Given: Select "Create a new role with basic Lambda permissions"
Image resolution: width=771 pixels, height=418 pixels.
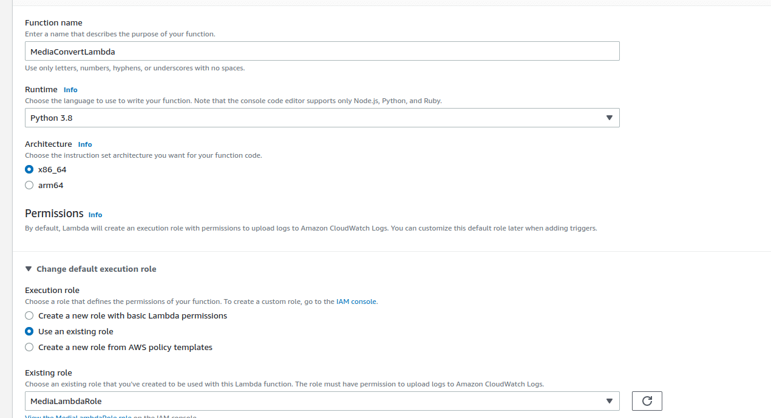Looking at the screenshot, I should pyautogui.click(x=29, y=315).
